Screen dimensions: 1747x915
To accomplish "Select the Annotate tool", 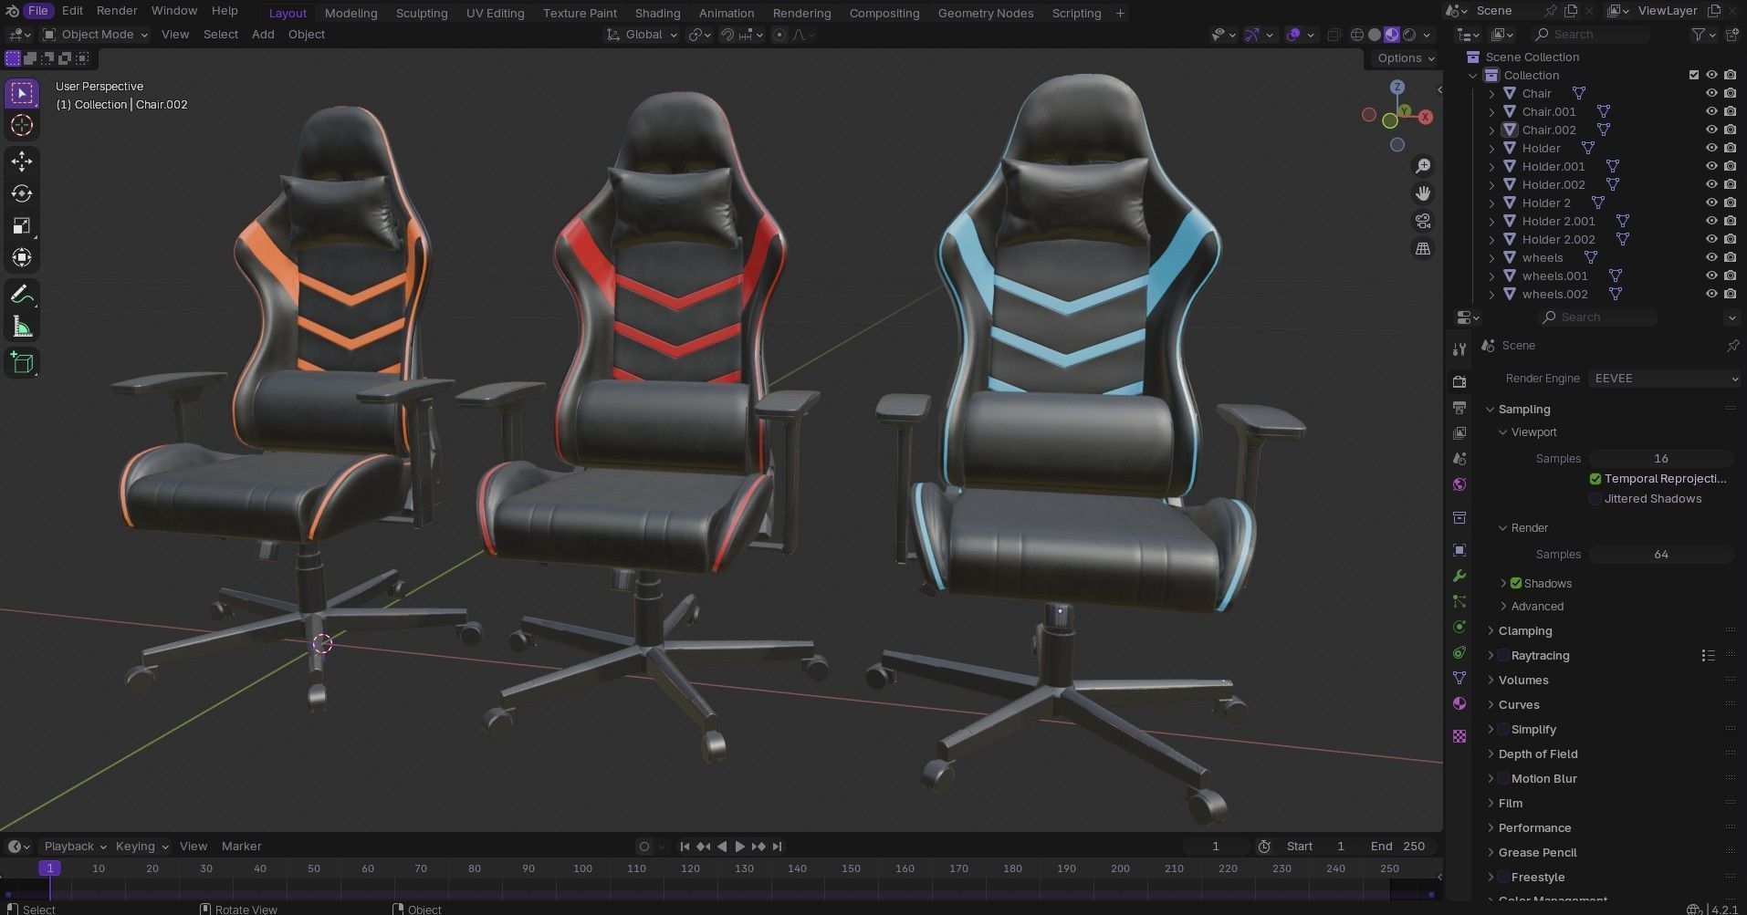I will [x=22, y=295].
